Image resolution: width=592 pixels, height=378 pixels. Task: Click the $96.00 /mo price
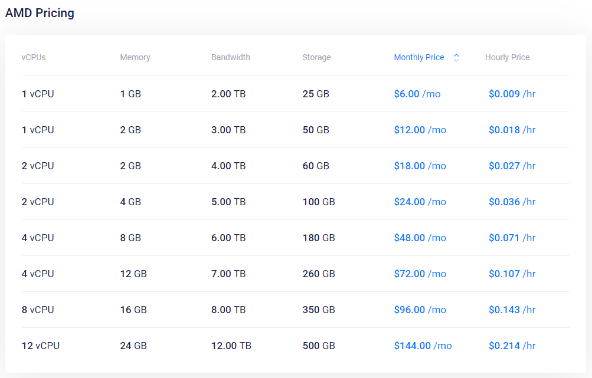tap(420, 310)
